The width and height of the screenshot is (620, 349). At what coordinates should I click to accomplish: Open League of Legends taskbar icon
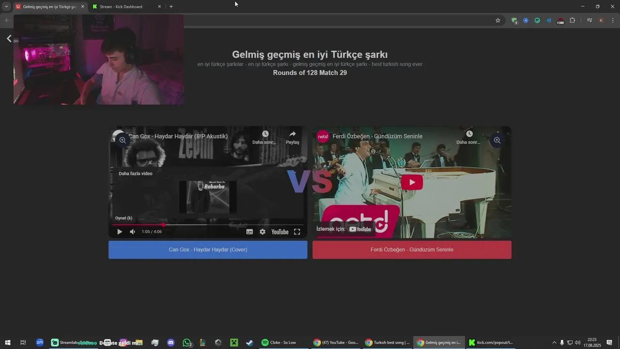[202, 343]
